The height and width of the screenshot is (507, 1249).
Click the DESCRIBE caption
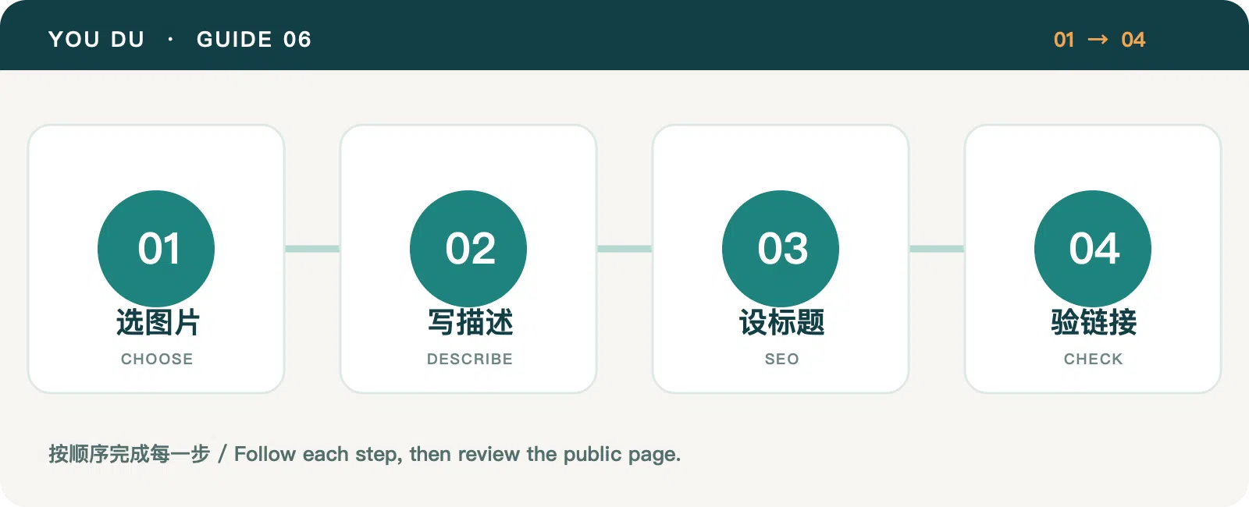[470, 359]
